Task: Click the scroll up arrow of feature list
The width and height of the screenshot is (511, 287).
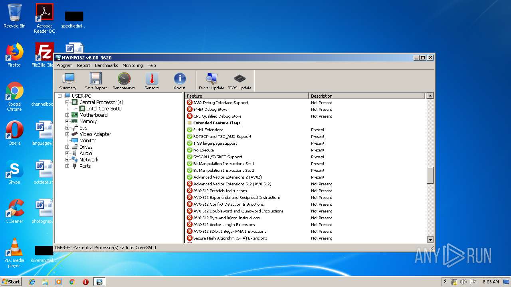Action: 430,96
